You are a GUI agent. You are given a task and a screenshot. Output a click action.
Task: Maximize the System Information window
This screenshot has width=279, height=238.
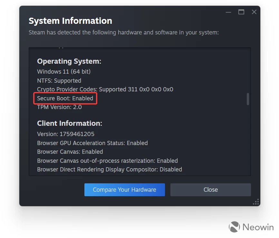click(x=241, y=12)
